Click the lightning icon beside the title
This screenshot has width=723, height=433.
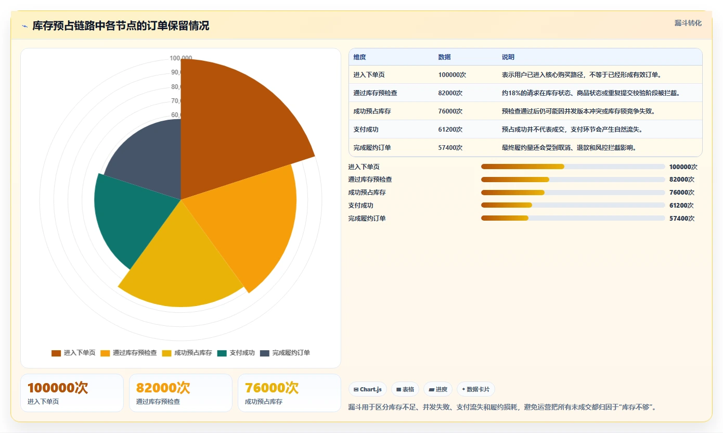pos(24,26)
